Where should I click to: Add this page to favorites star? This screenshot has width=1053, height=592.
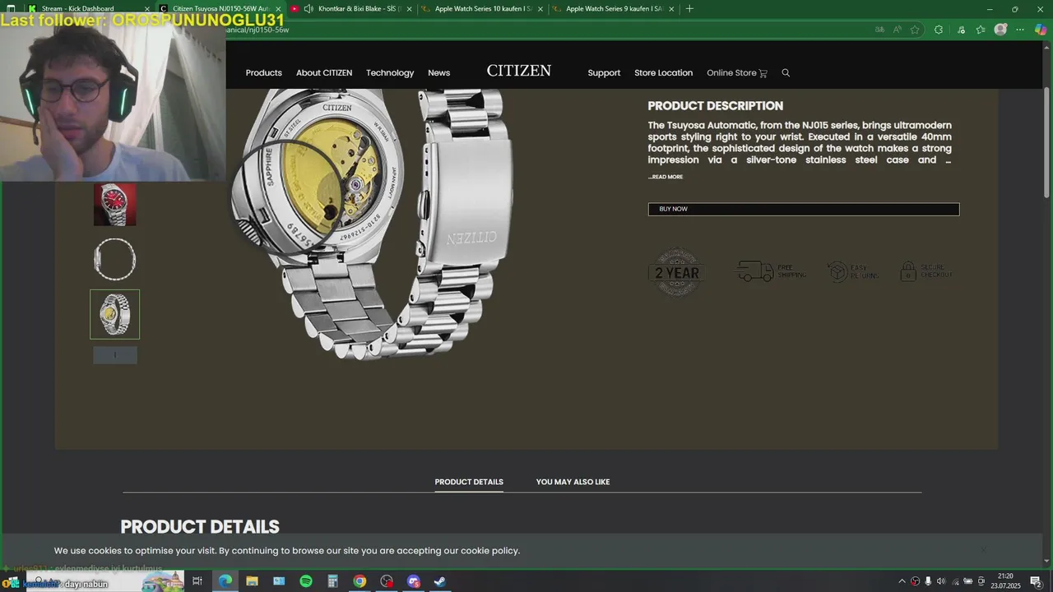click(x=915, y=30)
